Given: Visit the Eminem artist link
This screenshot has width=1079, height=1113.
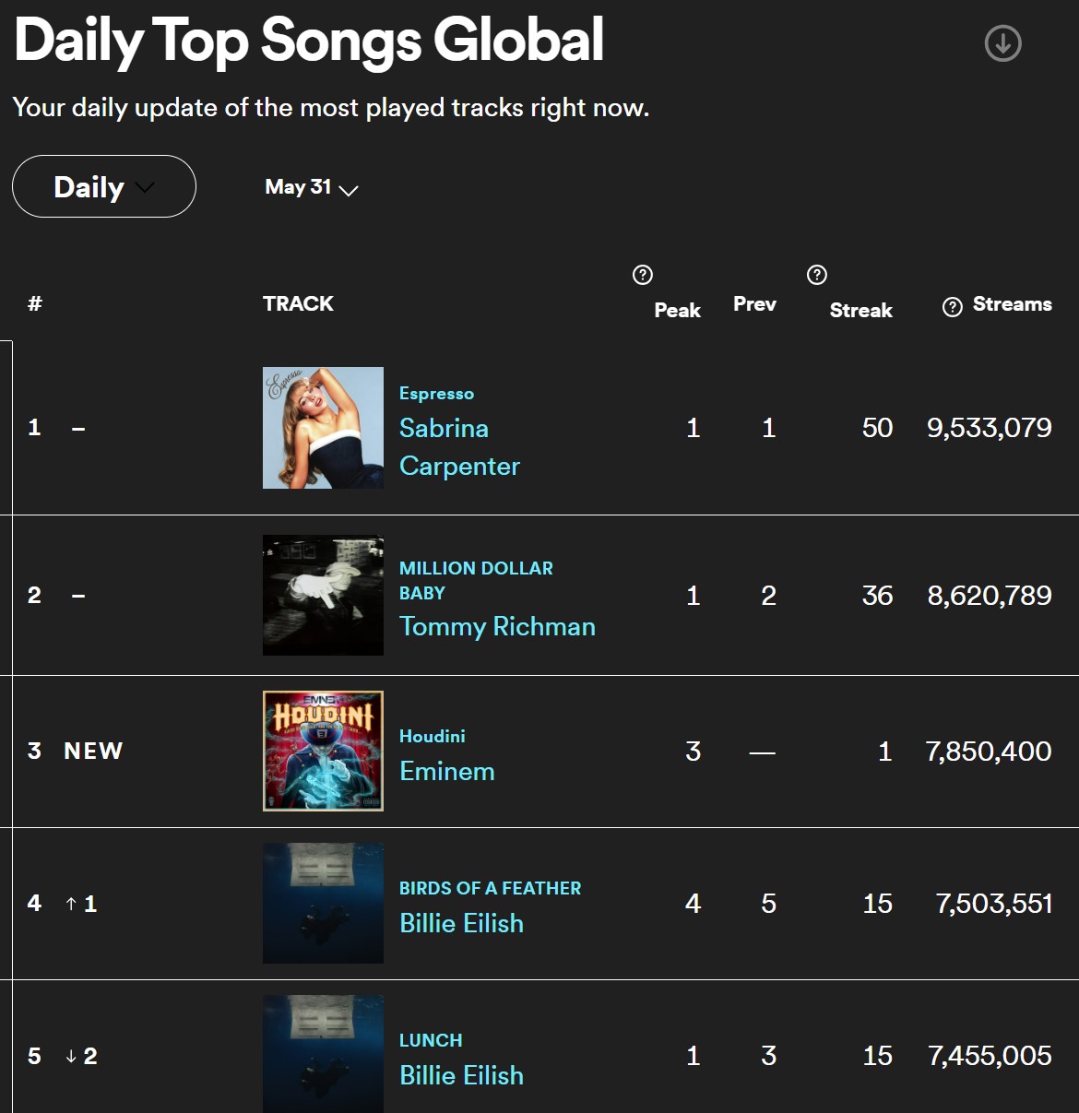Looking at the screenshot, I should [x=447, y=772].
